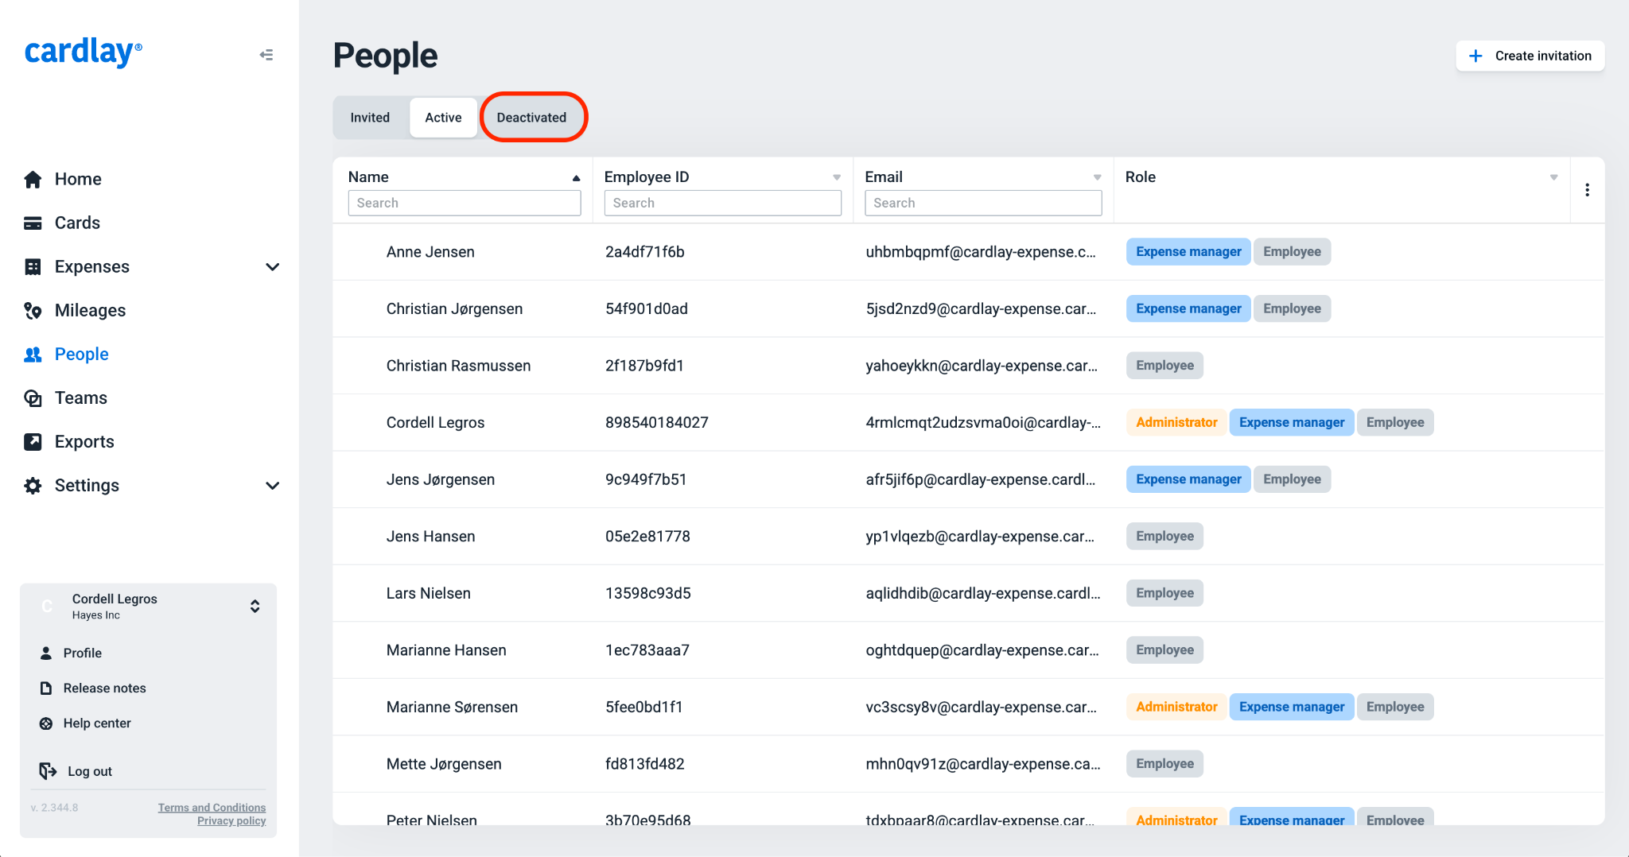1629x857 pixels.
Task: Click the Cards credit card icon
Action: point(33,223)
